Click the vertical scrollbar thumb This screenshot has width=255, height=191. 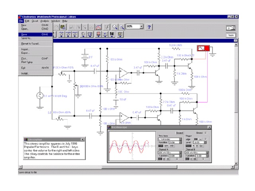pyautogui.click(x=236, y=95)
